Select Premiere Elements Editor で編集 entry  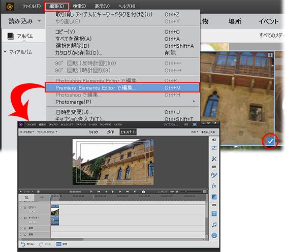pyautogui.click(x=122, y=88)
